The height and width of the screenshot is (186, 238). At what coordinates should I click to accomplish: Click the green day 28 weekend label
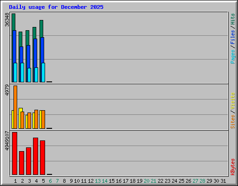click(202, 181)
